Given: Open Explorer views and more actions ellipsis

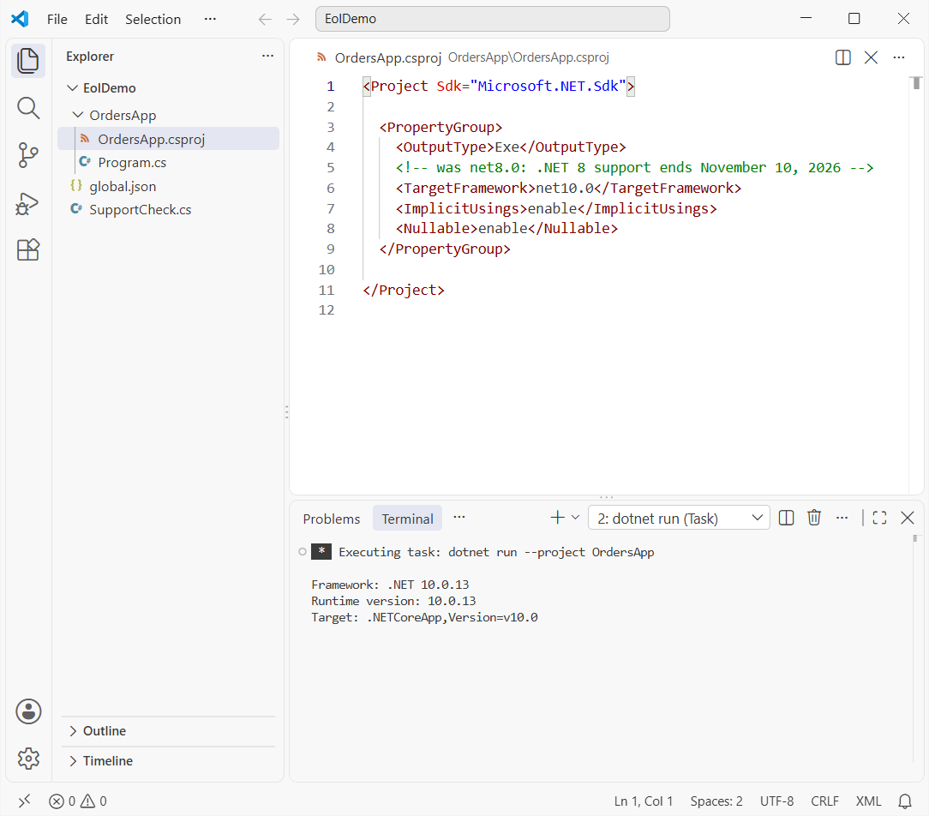Looking at the screenshot, I should pyautogui.click(x=267, y=57).
